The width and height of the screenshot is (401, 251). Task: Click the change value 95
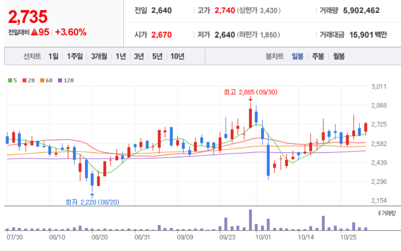point(44,32)
